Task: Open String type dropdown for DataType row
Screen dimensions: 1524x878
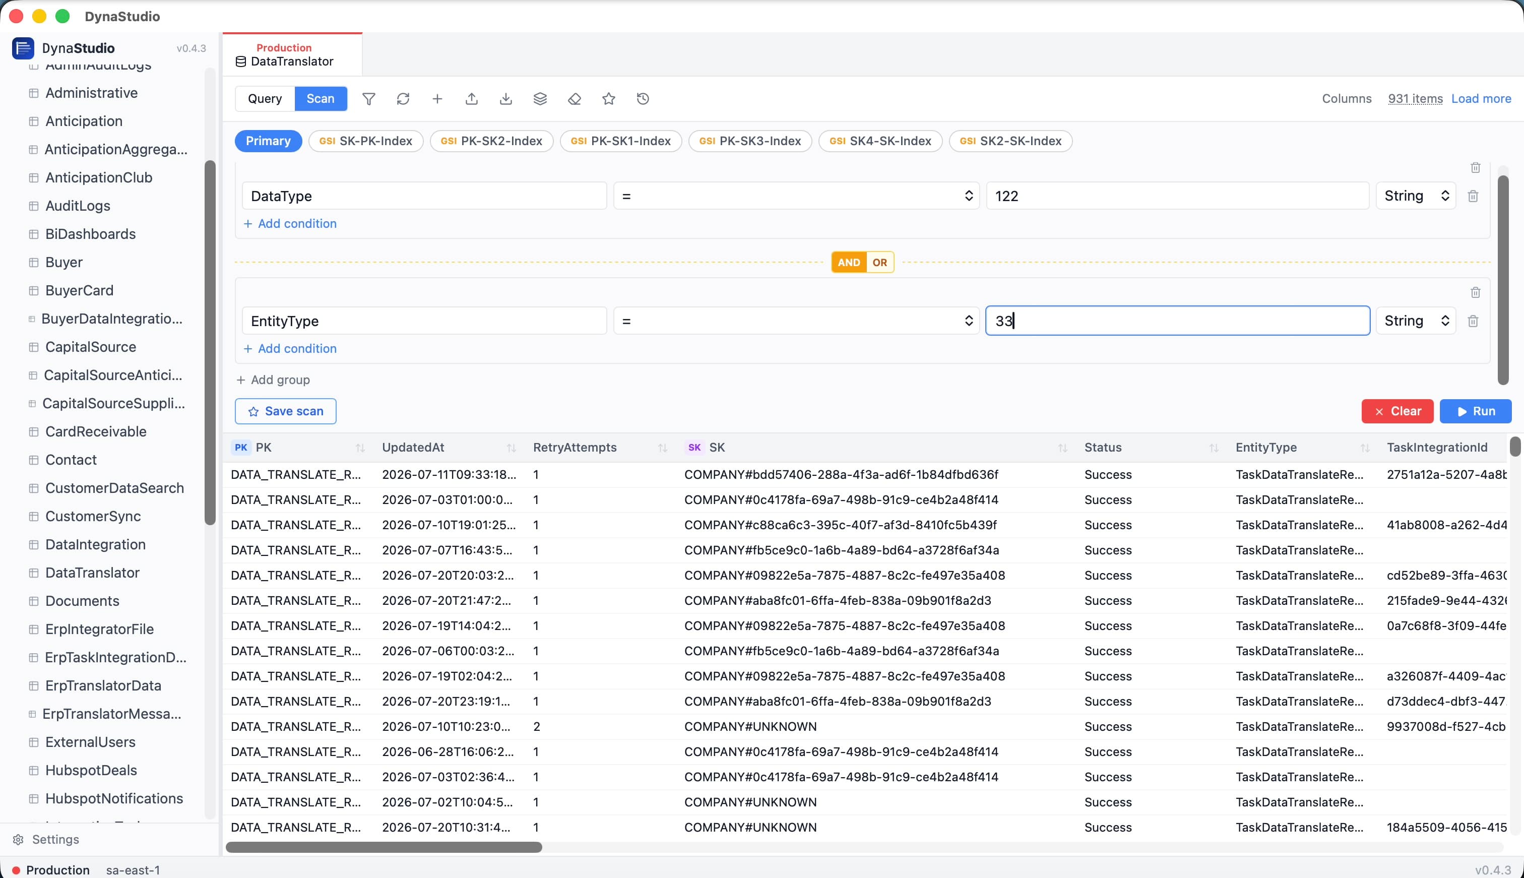Action: point(1416,196)
